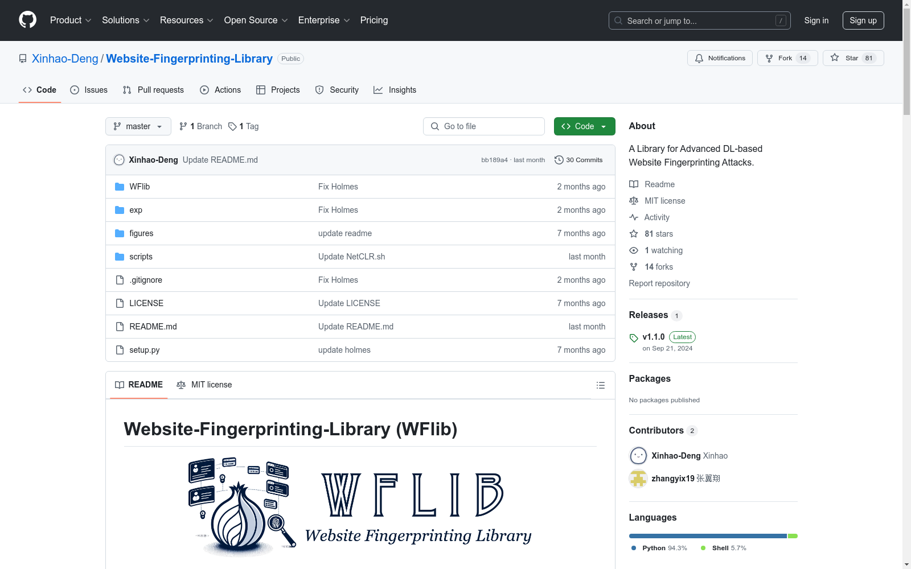Open the Releases heading link

[649, 315]
